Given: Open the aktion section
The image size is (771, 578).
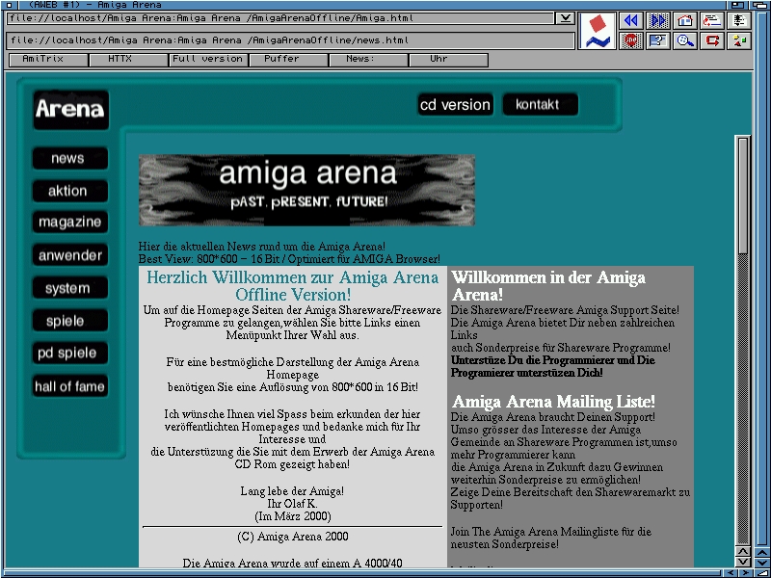Looking at the screenshot, I should [x=69, y=191].
